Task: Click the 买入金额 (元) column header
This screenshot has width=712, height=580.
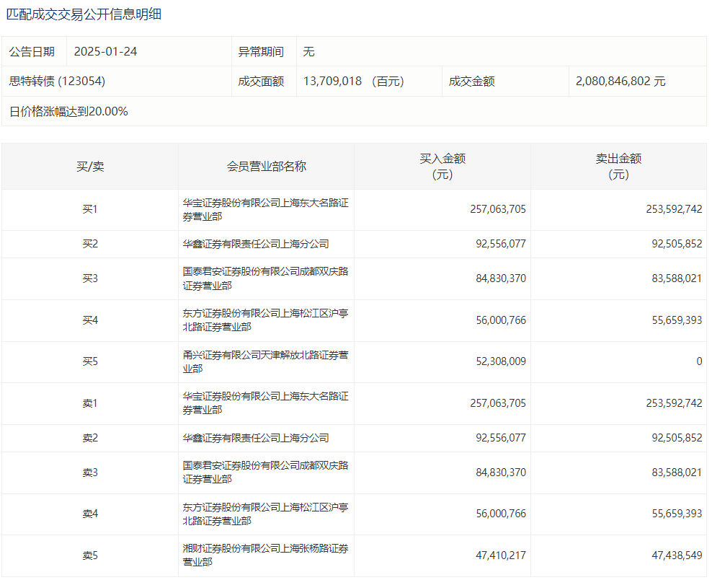Action: [442, 167]
